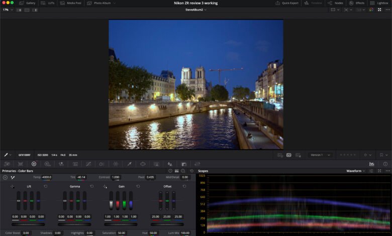Open the viewer zoom percentage dropdown
The width and height of the screenshot is (392, 236).
(x=7, y=10)
